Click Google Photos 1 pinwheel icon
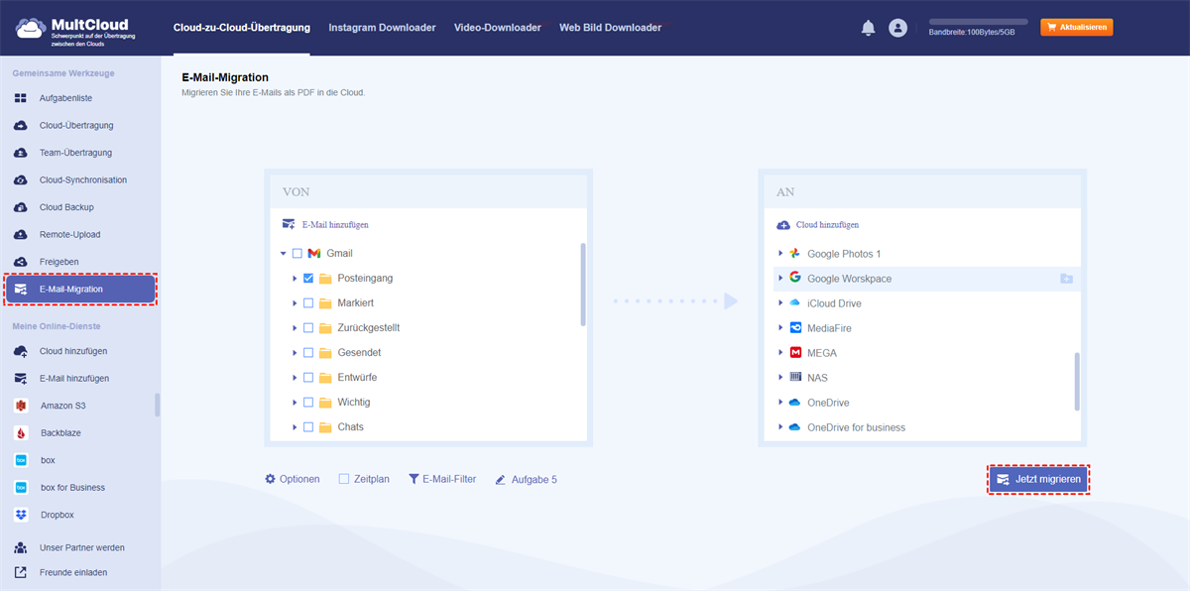 795,254
